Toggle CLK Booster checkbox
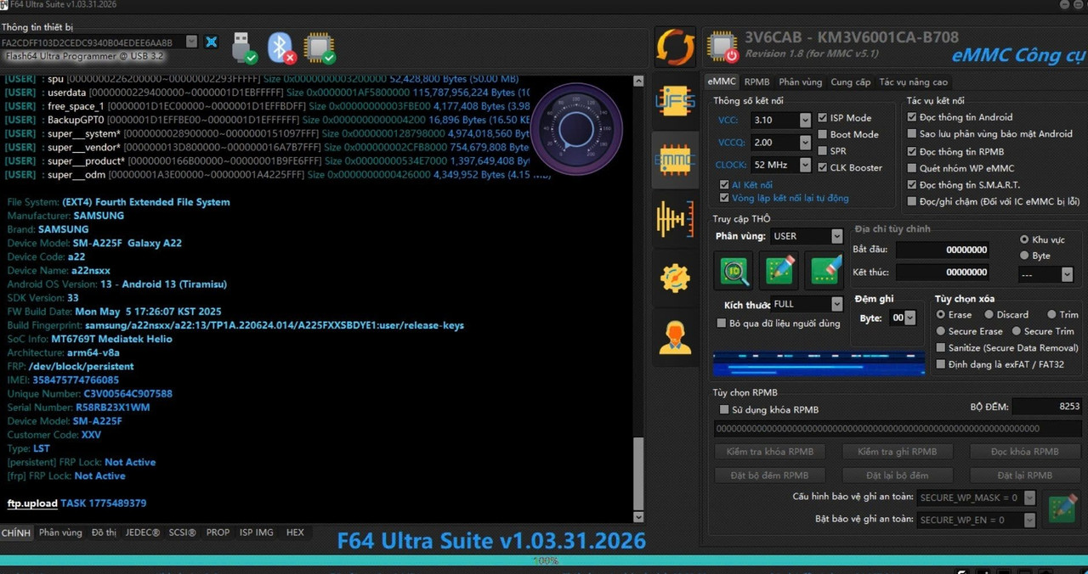This screenshot has width=1088, height=574. tap(823, 167)
